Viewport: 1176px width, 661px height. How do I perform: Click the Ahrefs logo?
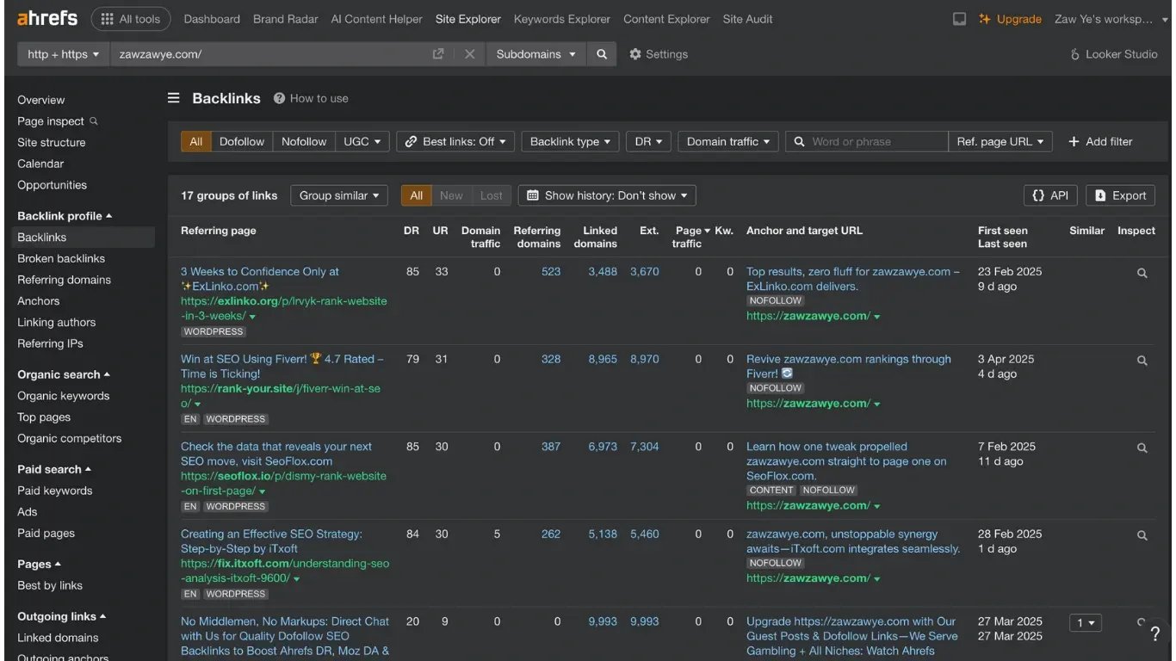click(47, 18)
